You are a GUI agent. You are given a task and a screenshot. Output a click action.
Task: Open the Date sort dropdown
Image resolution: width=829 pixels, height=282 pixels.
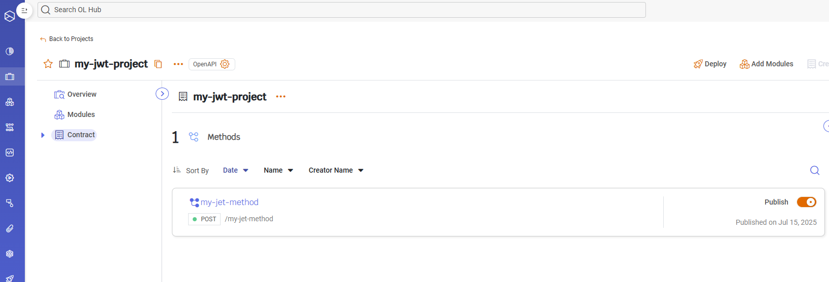coord(236,170)
